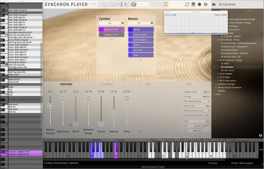Viewport: 264px width, 169px height.
Task: Collapse the 02 SY Drums - Toms folder
Action: [217, 40]
